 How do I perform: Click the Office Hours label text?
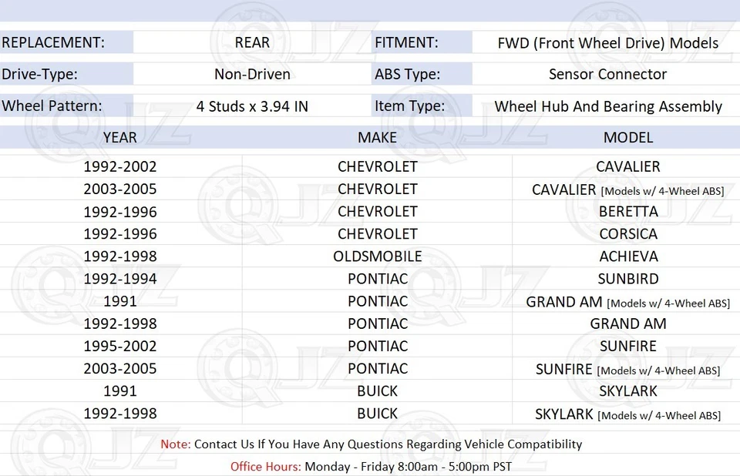click(265, 467)
